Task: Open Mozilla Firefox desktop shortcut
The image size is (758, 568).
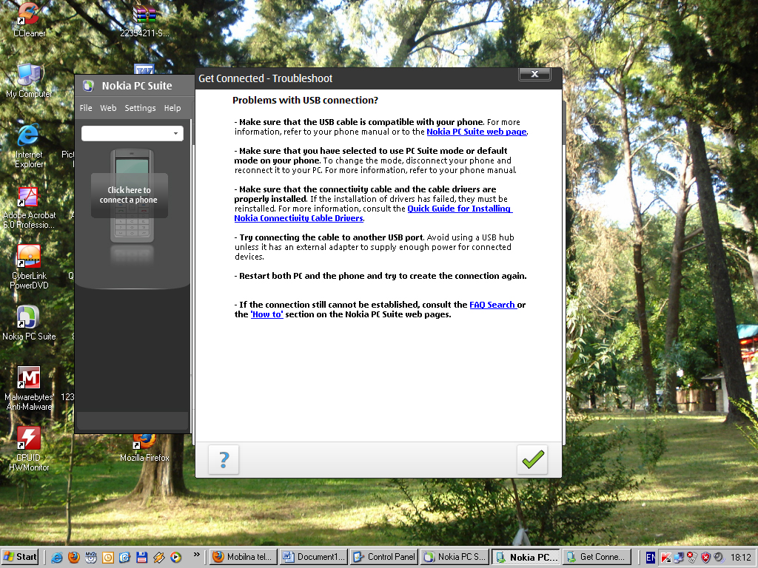Action: 144,449
